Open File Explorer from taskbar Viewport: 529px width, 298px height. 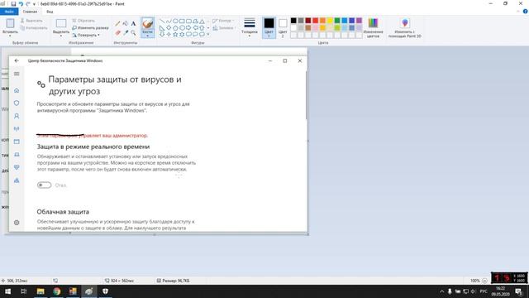click(x=41, y=291)
